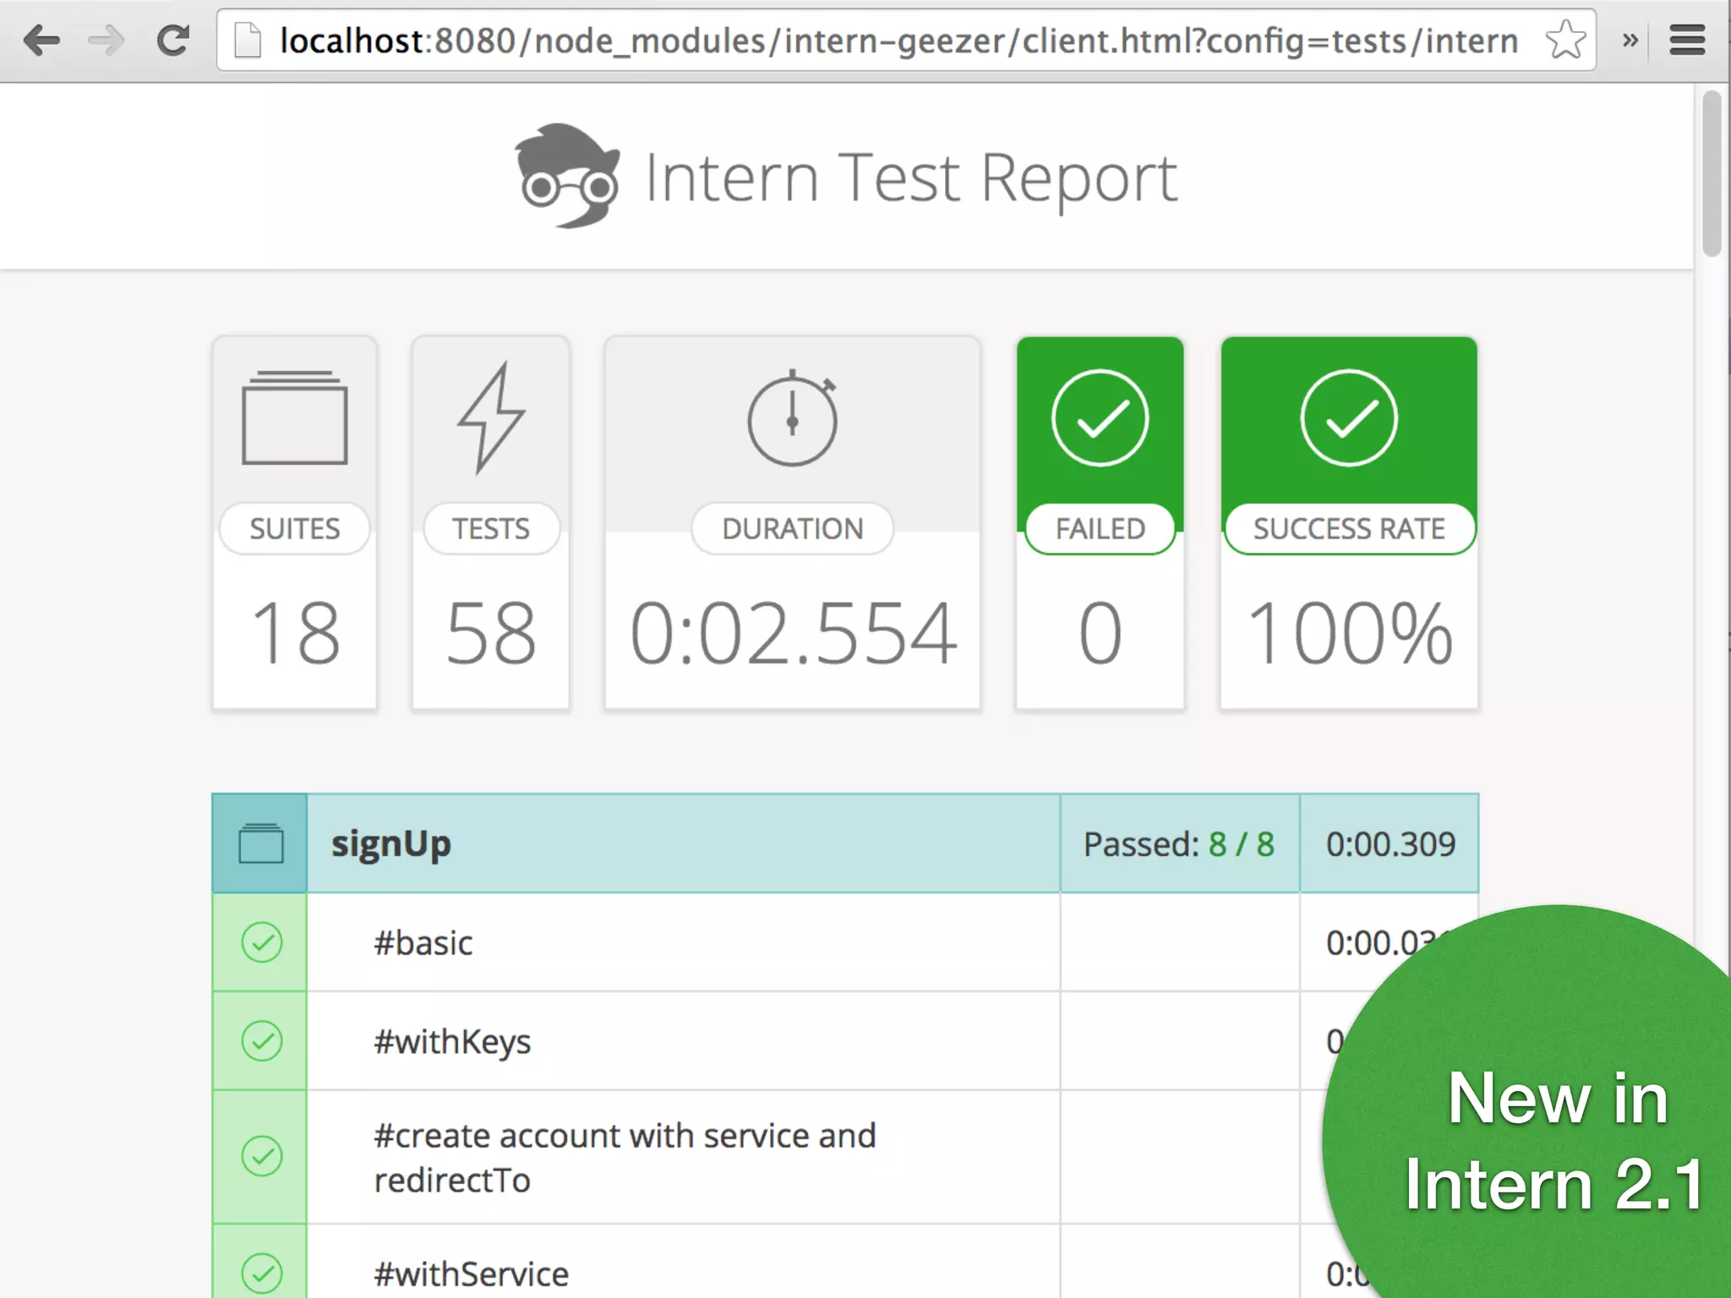Open the browser hamburger menu
Viewport: 1731px width, 1298px height.
click(1687, 40)
